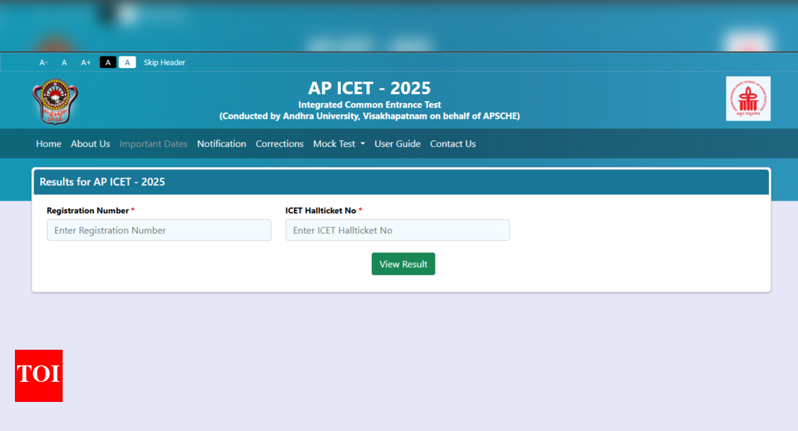Screen dimensions: 798x431
Task: Go to the Corrections page
Action: (280, 144)
